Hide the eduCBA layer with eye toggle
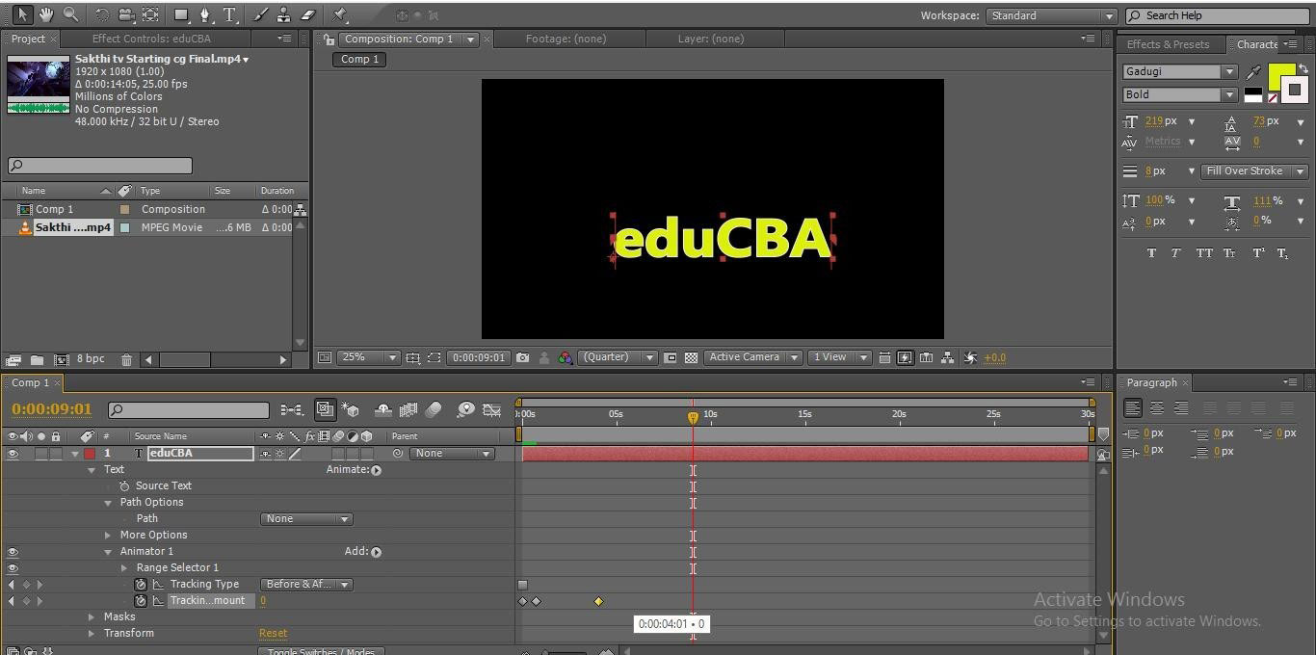 (x=13, y=454)
